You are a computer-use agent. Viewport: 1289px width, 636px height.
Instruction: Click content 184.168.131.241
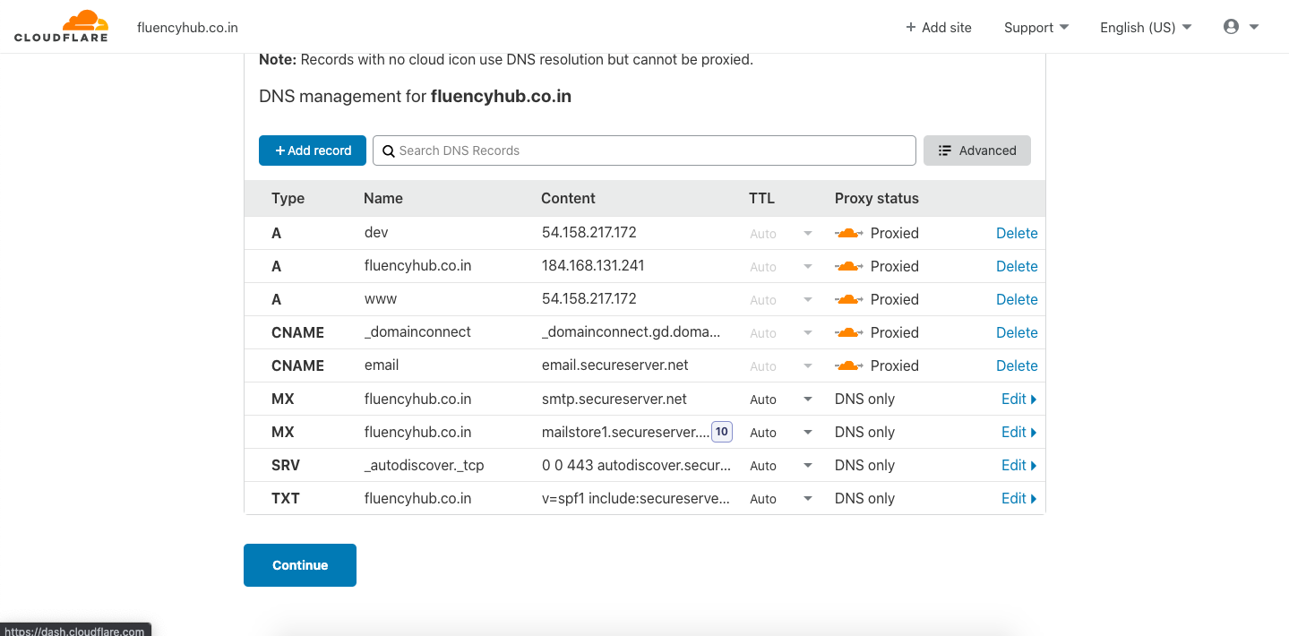tap(593, 265)
